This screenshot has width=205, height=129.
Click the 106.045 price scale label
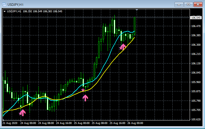tap(196, 73)
